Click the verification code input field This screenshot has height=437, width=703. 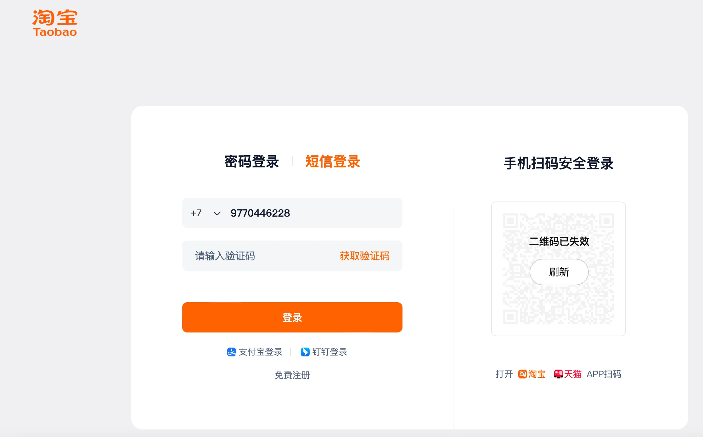(x=261, y=256)
